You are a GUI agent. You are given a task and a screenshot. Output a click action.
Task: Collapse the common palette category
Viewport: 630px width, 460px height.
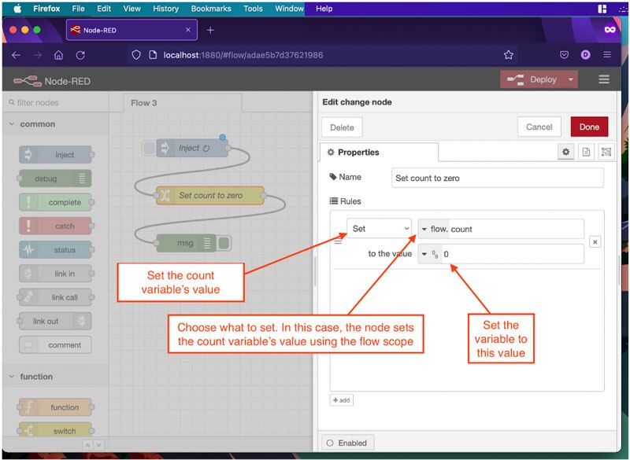pyautogui.click(x=13, y=124)
